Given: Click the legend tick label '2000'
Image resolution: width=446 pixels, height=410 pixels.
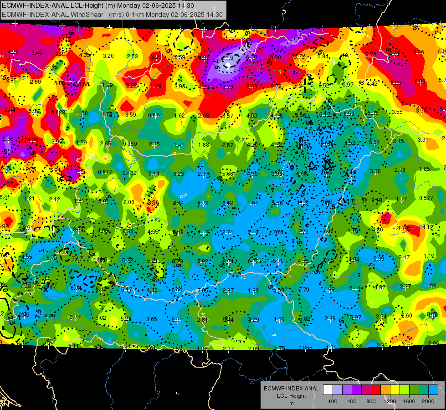Looking at the screenshot, I should coord(428,401).
